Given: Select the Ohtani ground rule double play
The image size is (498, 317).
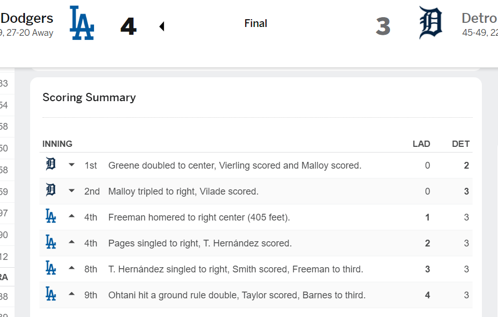Looking at the screenshot, I should pos(237,295).
